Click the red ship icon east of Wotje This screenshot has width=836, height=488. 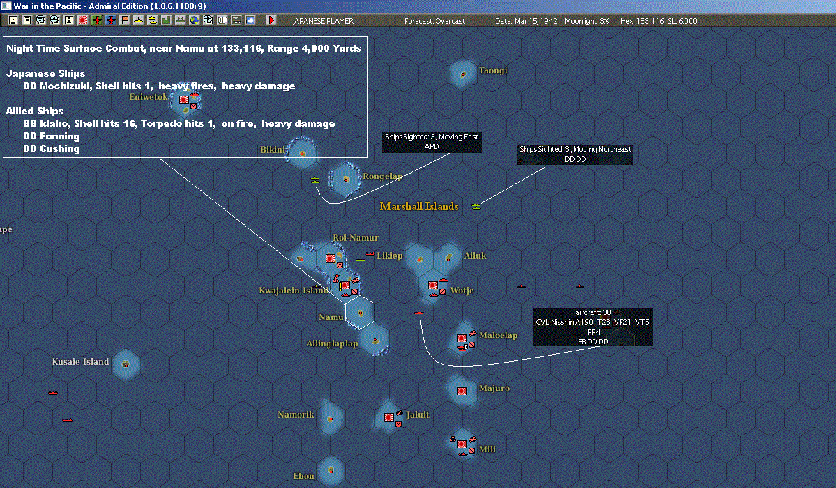click(x=522, y=287)
